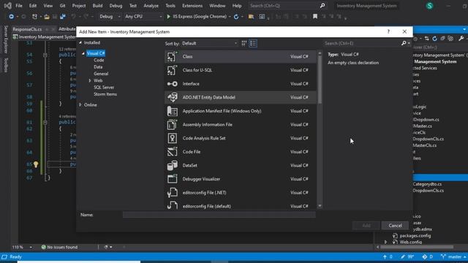468x263 pixels.
Task: Choose the Interface template icon
Action: pos(173,84)
